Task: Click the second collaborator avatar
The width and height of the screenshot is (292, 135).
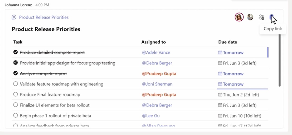Action: click(250, 17)
